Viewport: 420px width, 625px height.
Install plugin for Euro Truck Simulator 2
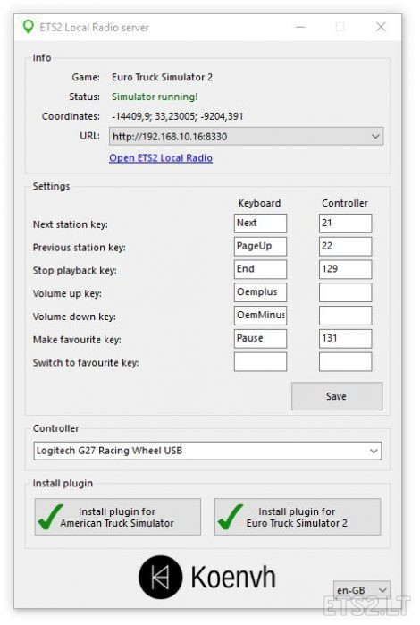tap(298, 517)
